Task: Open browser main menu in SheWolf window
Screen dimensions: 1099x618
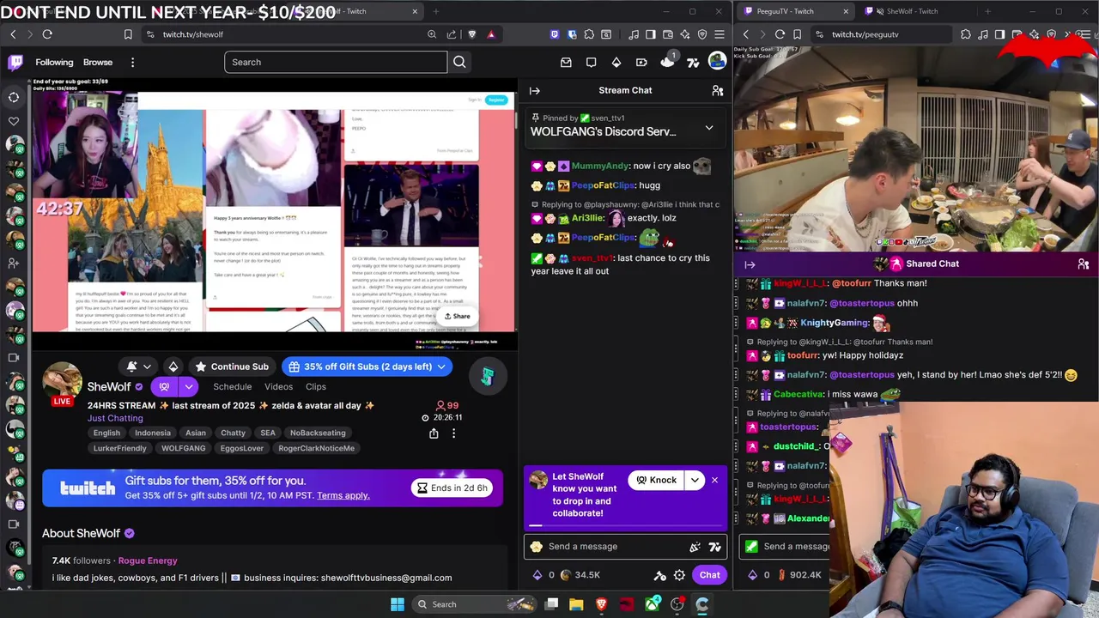Action: coord(720,34)
